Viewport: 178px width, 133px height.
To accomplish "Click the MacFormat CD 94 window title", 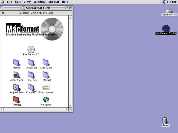I will click(x=38, y=8).
